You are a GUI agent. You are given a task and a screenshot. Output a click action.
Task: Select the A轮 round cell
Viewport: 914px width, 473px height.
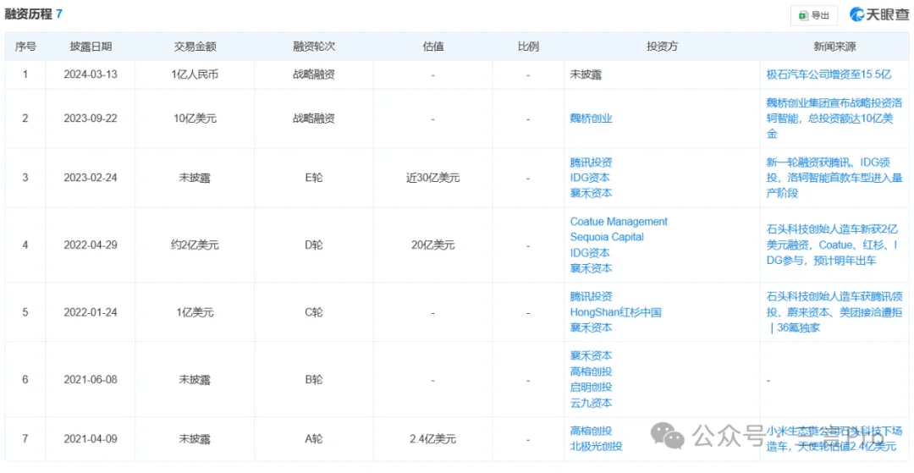pyautogui.click(x=314, y=438)
